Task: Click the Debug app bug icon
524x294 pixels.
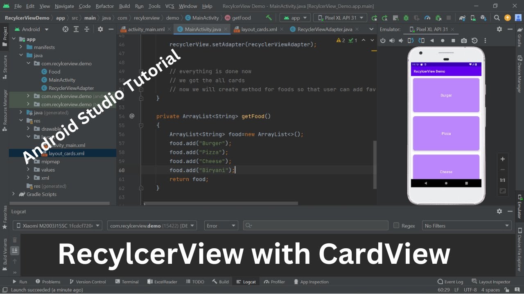Action: pyautogui.click(x=406, y=18)
